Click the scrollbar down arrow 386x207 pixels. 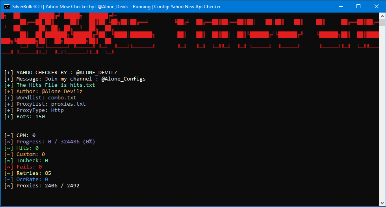tap(382, 203)
